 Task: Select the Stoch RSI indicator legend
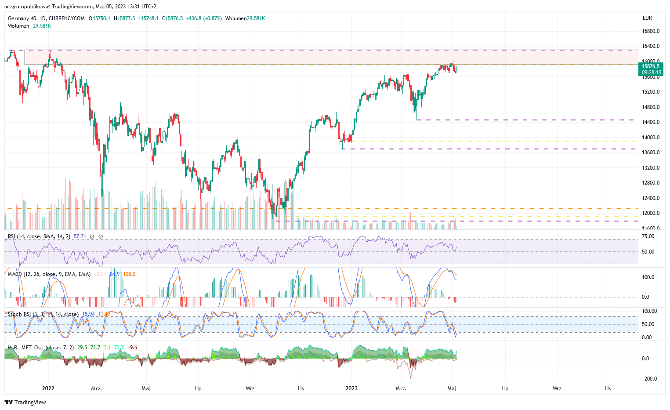pyautogui.click(x=43, y=314)
